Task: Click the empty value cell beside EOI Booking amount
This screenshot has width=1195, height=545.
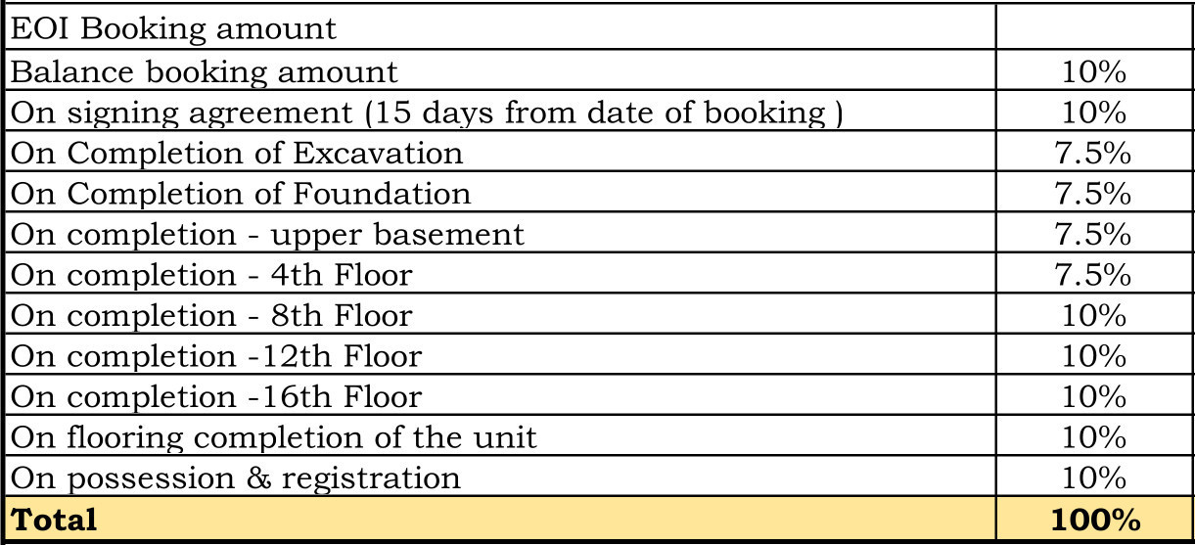Action: 1095,28
